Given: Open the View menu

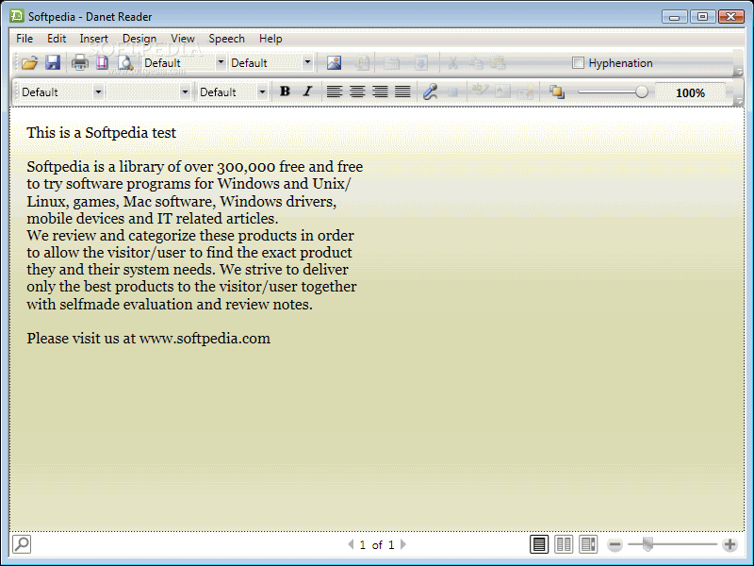Looking at the screenshot, I should [183, 39].
